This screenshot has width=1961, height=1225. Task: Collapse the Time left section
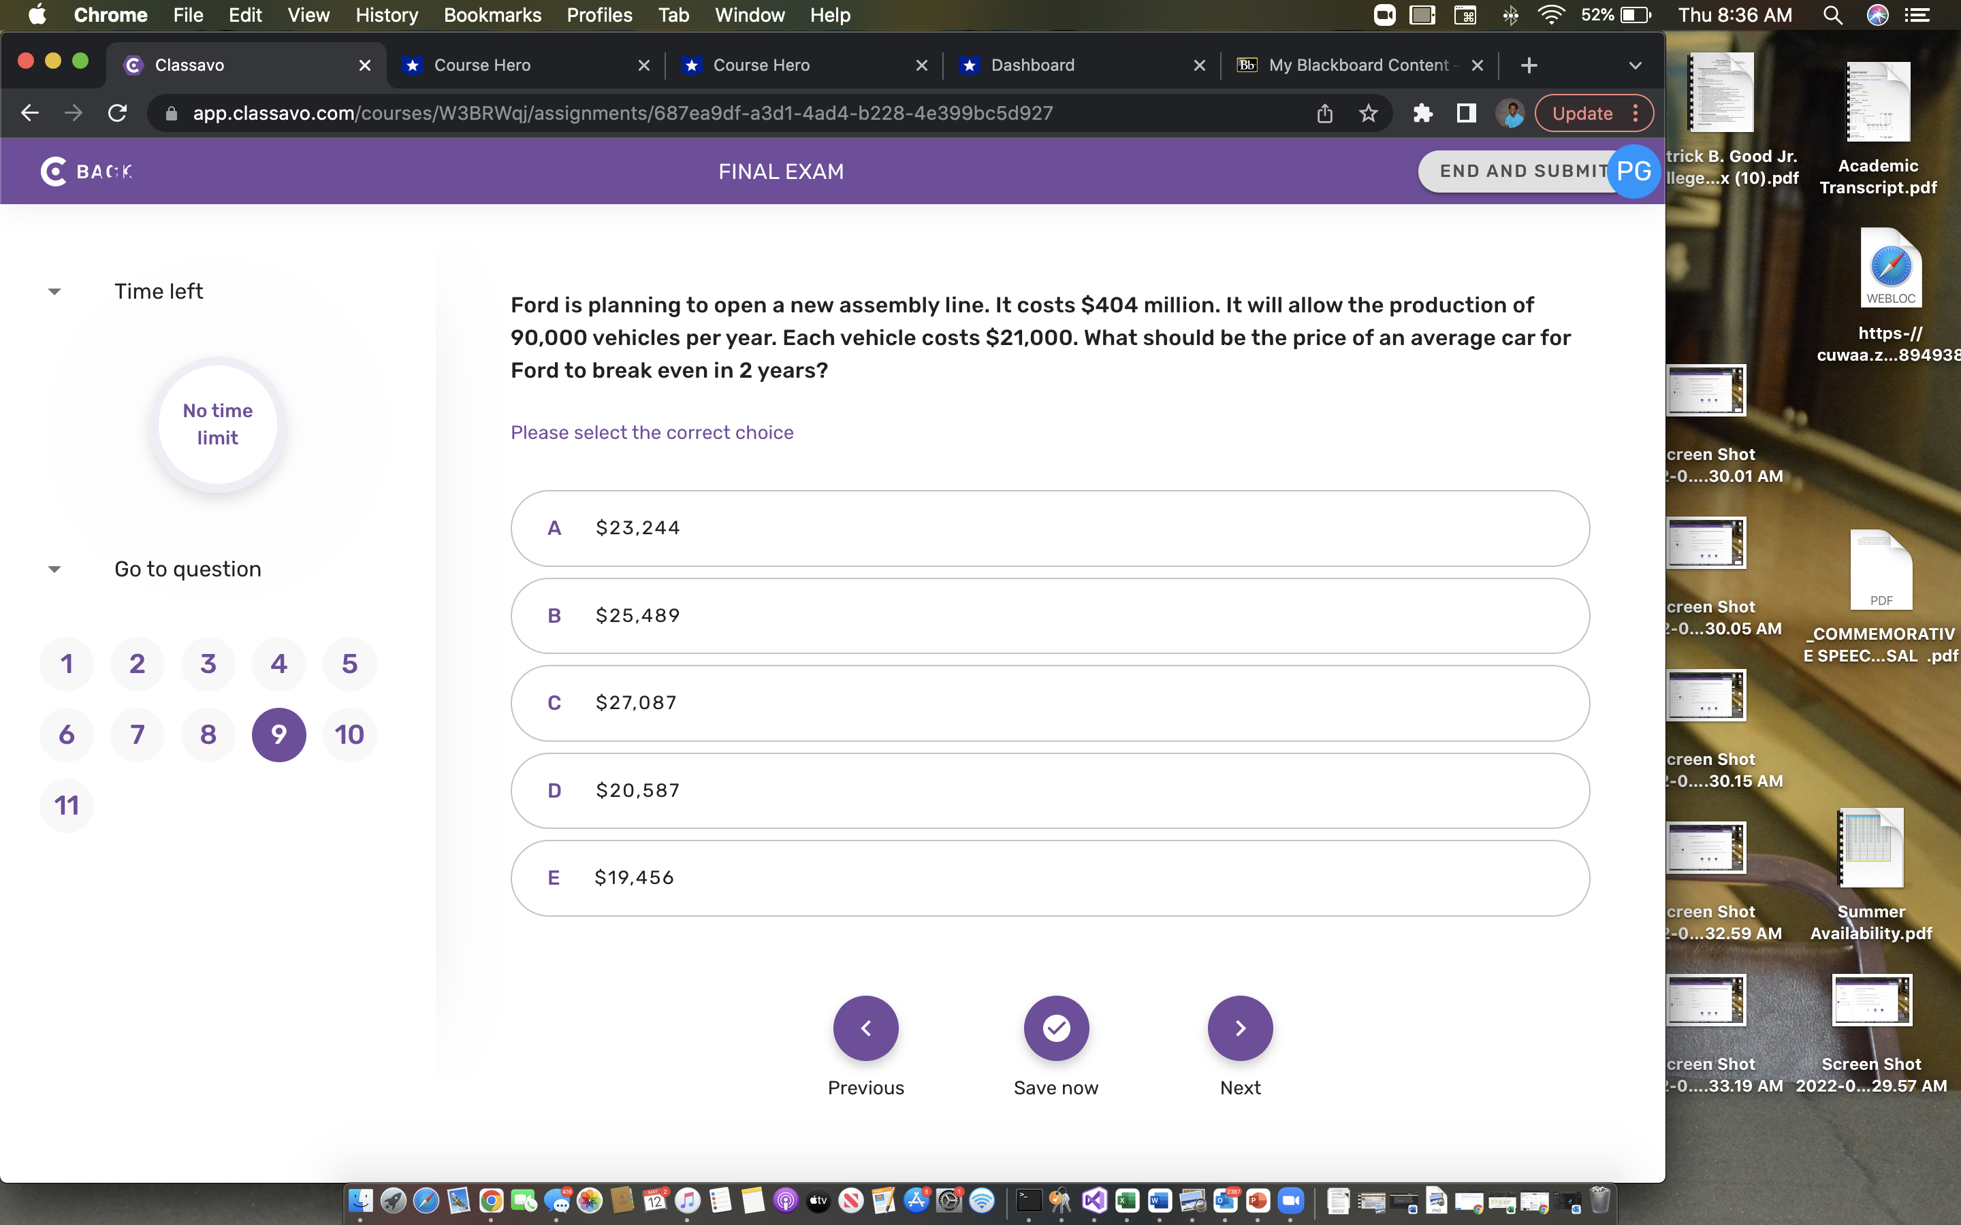click(x=54, y=291)
